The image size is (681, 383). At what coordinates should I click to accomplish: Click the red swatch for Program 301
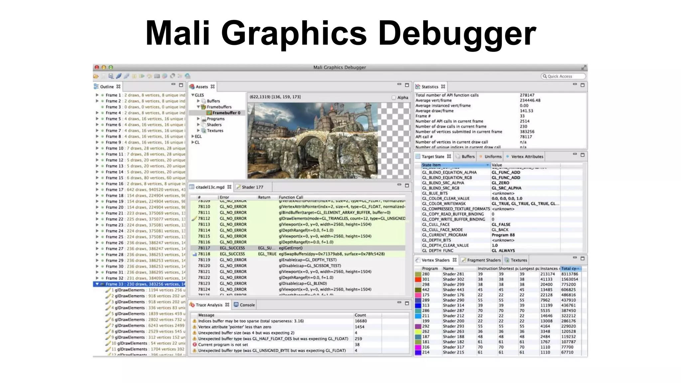tap(418, 280)
